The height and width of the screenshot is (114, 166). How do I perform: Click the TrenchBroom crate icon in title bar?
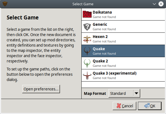(x=5, y=4)
